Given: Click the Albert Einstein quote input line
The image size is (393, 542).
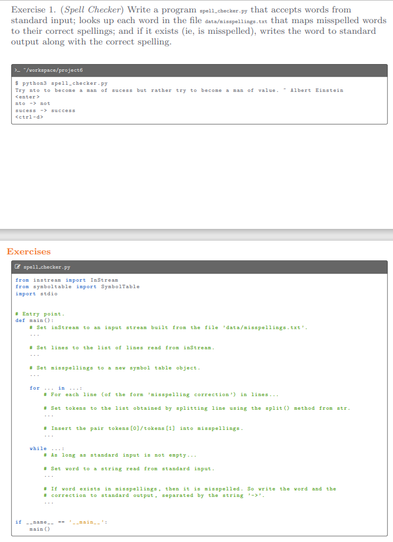Looking at the screenshot, I should tap(179, 90).
